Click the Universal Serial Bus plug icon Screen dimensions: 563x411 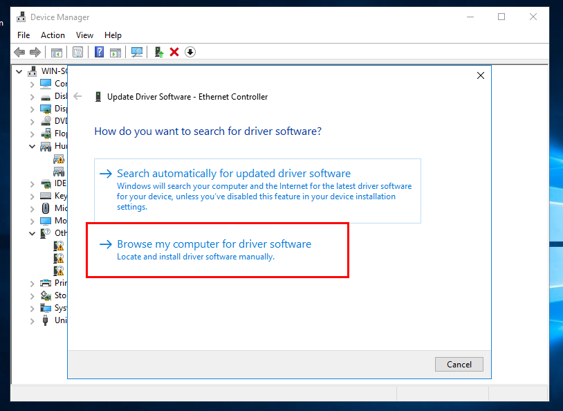coord(45,320)
